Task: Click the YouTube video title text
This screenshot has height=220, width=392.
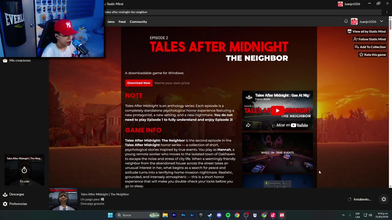Action: tap(282, 95)
